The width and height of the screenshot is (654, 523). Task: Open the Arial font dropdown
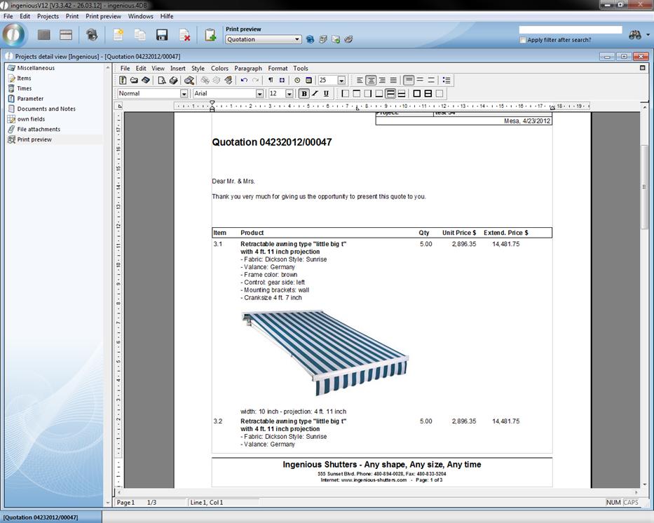tap(259, 94)
